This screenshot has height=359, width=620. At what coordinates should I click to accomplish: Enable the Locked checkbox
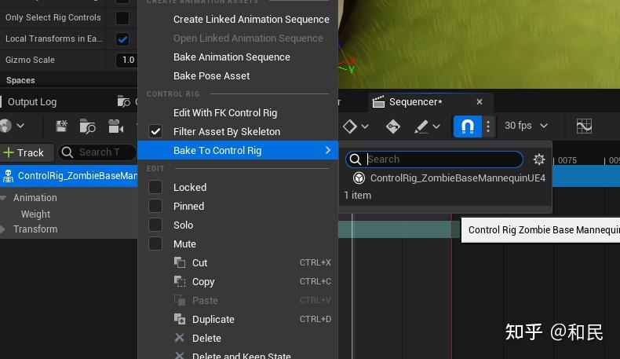click(155, 187)
